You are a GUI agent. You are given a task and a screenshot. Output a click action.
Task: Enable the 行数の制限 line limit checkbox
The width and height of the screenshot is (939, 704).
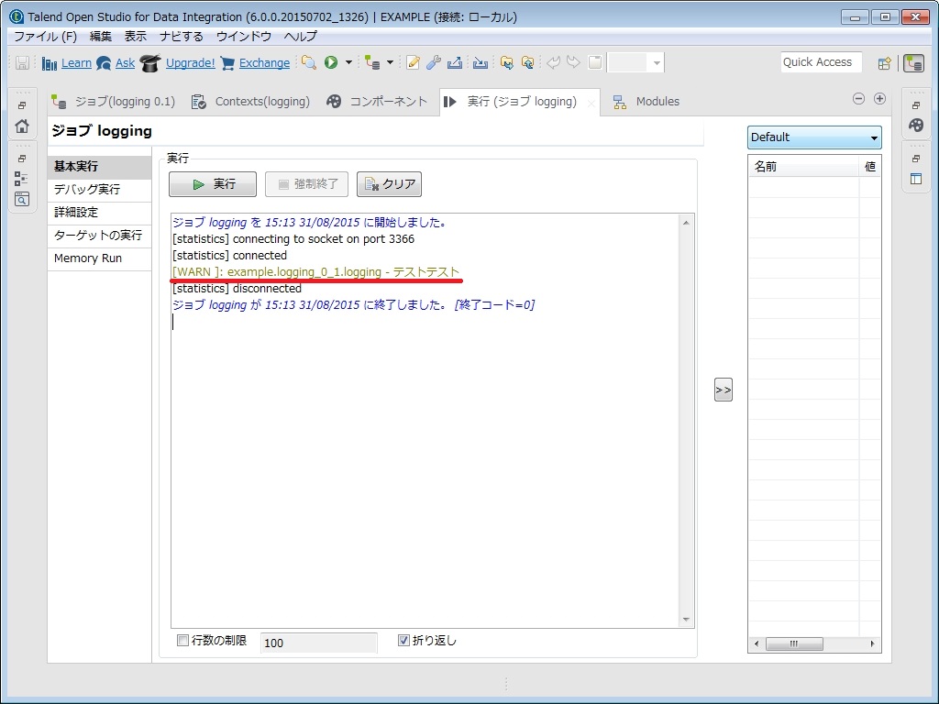(182, 641)
